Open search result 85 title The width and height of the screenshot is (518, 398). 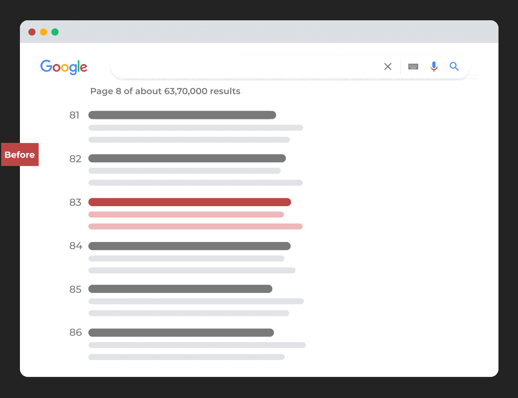(x=180, y=289)
